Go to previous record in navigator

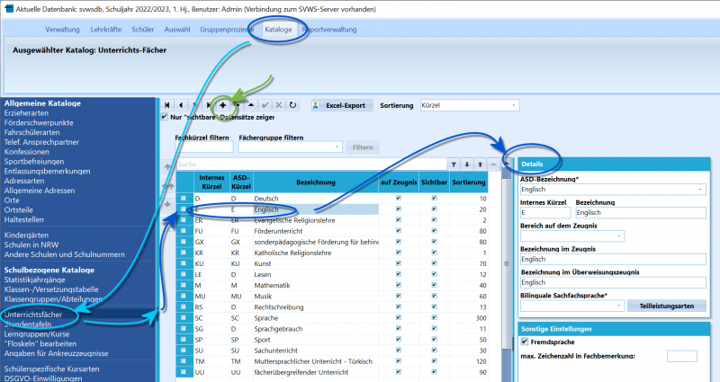tap(181, 105)
